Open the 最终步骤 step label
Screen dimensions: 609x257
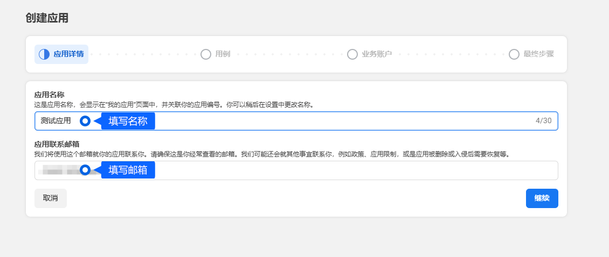pyautogui.click(x=538, y=54)
